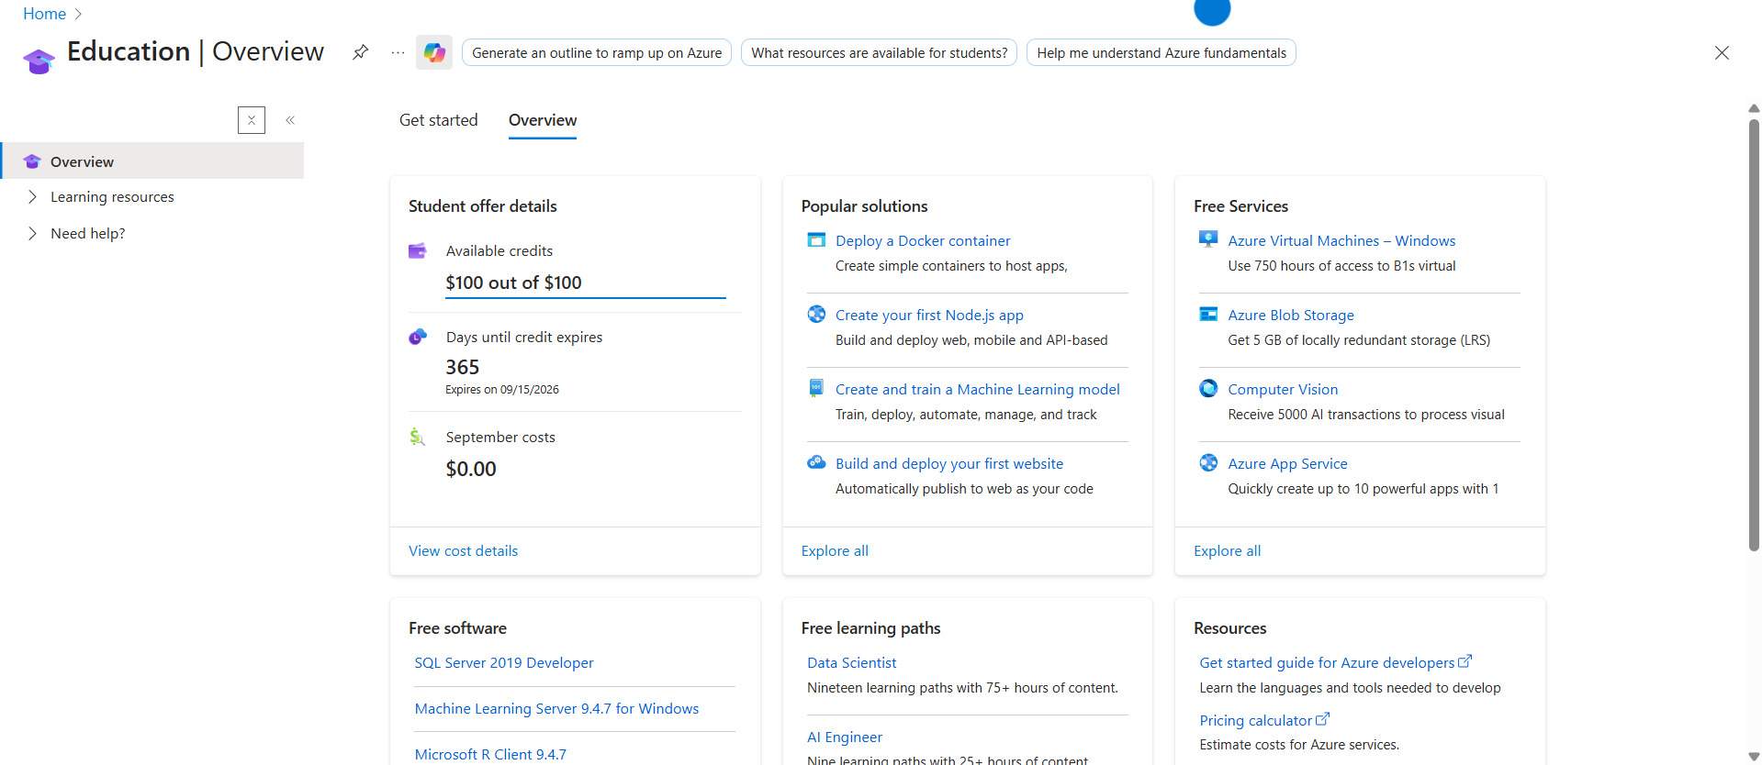1762x765 pixels.
Task: Click the vertical scrollbar thumb
Action: coord(1754,335)
